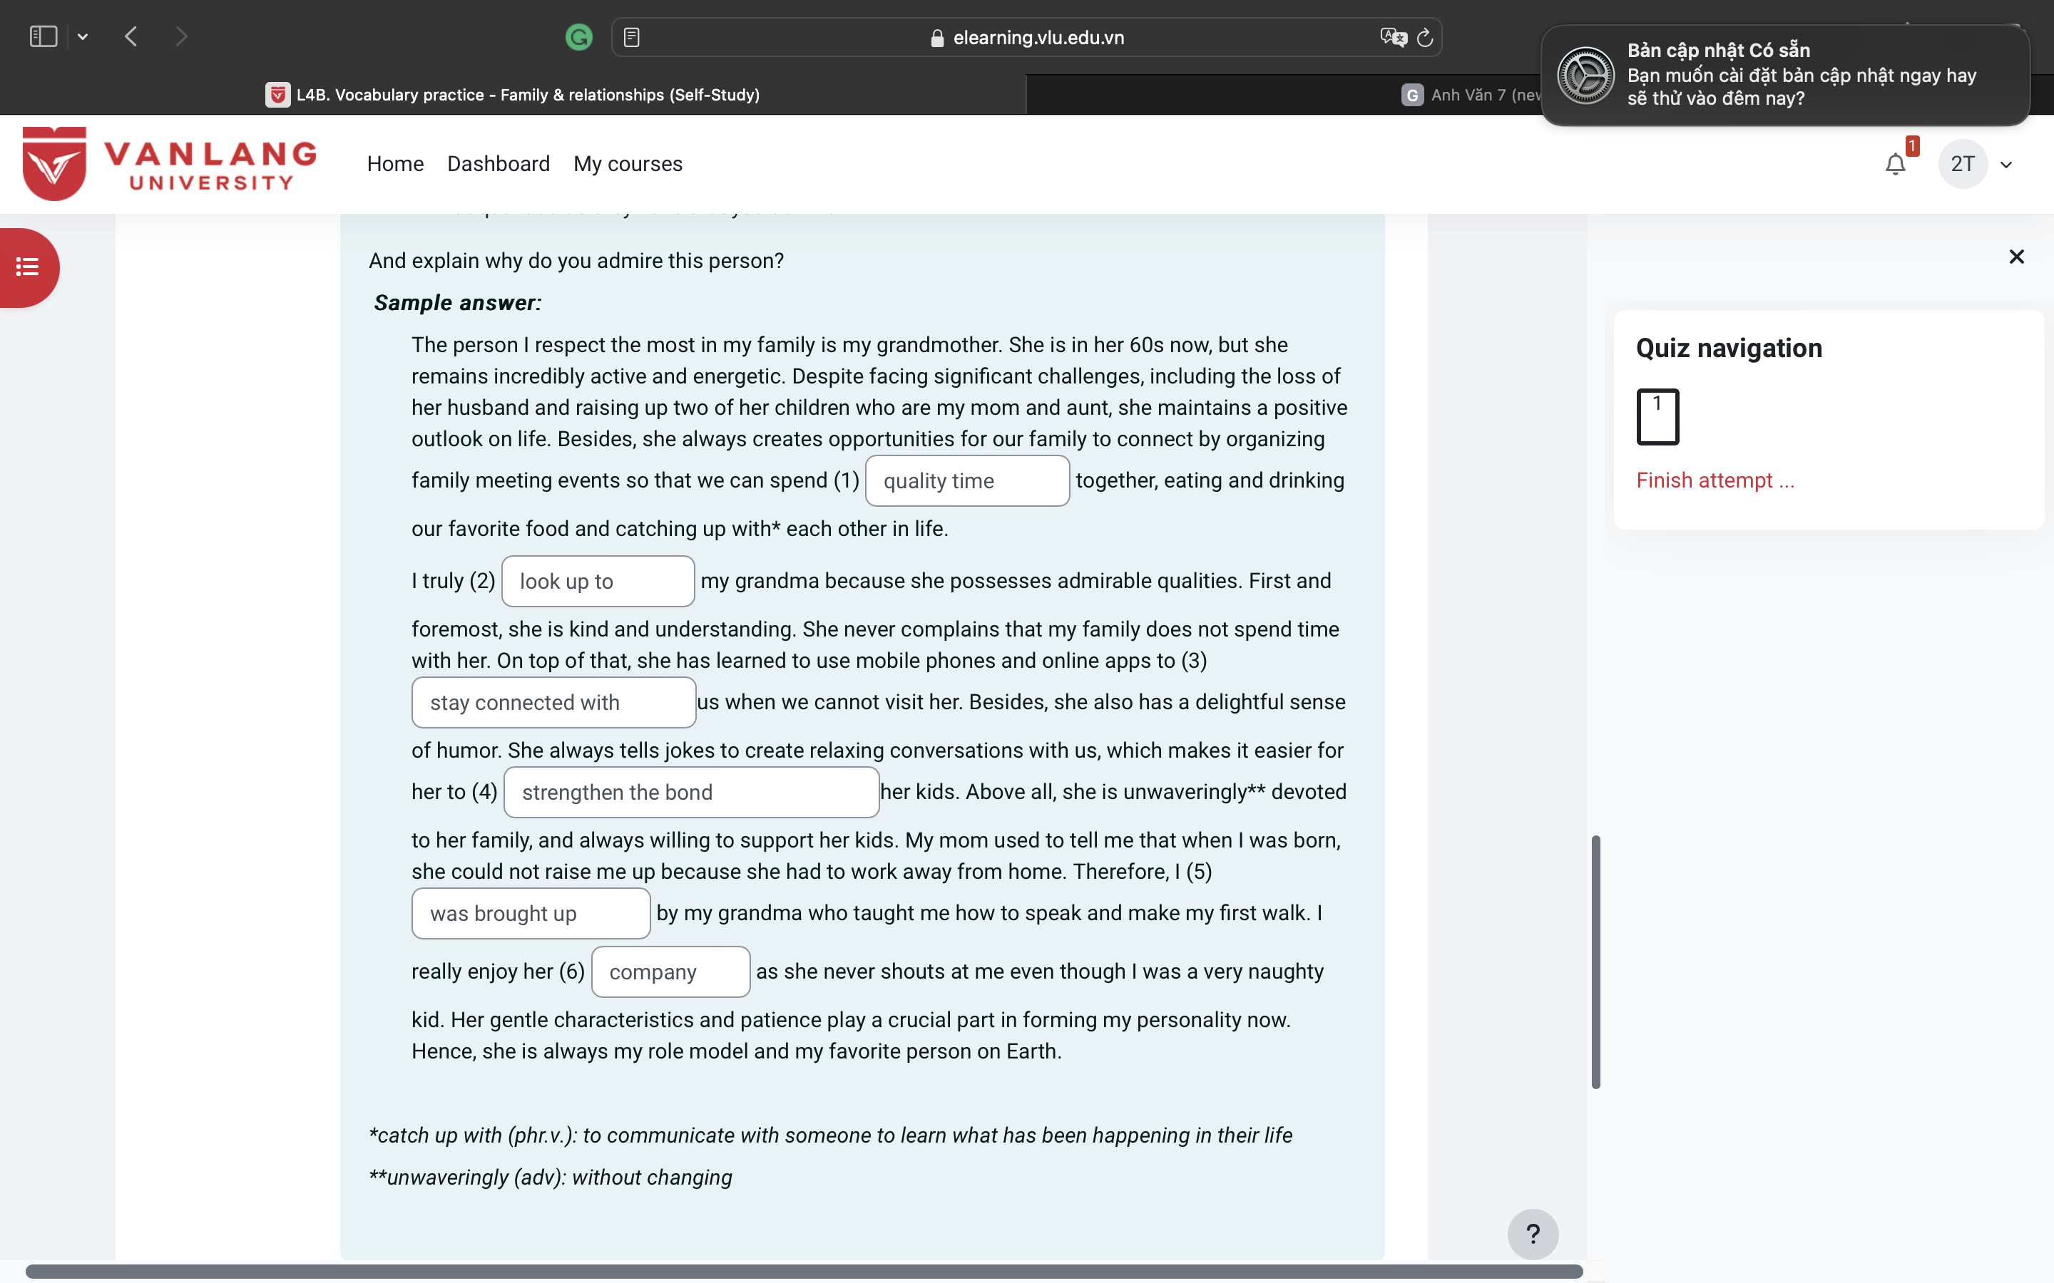Switch to the L4B Vocabulary practice tab

513,94
